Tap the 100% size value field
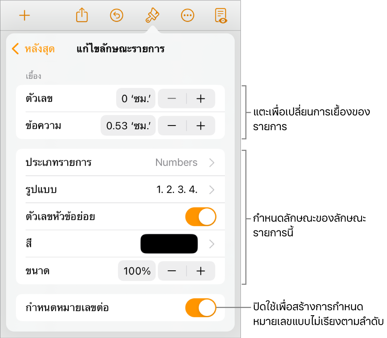387x338 pixels. coord(137,271)
